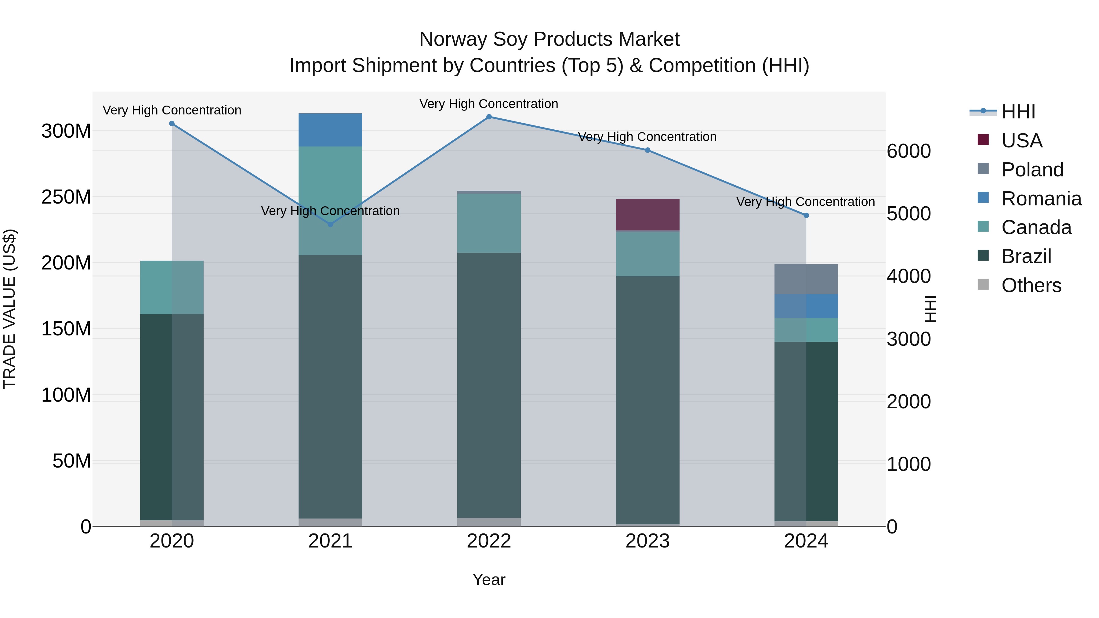This screenshot has height=618, width=1099.
Task: Click the Romania blue legend swatch
Action: pos(983,197)
